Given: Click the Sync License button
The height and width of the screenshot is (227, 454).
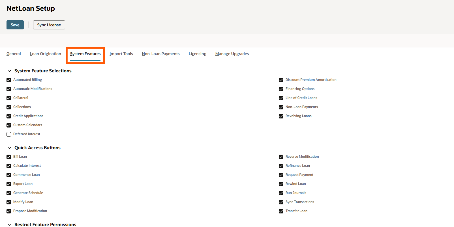Looking at the screenshot, I should (x=49, y=25).
